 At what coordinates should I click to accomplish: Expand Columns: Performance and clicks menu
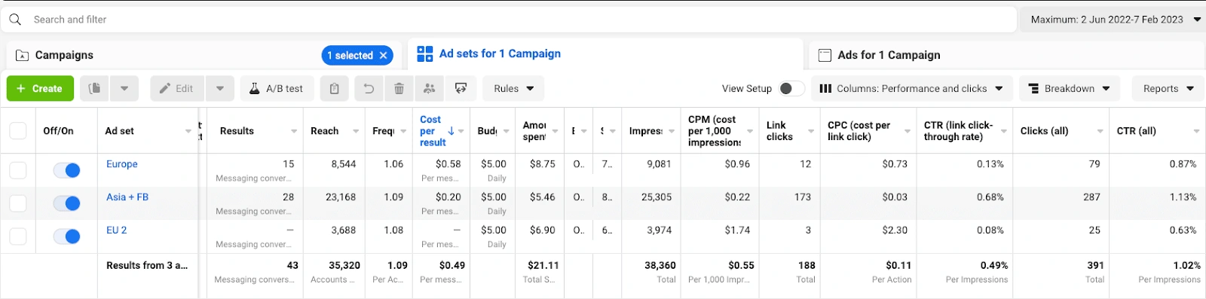[x=911, y=89]
